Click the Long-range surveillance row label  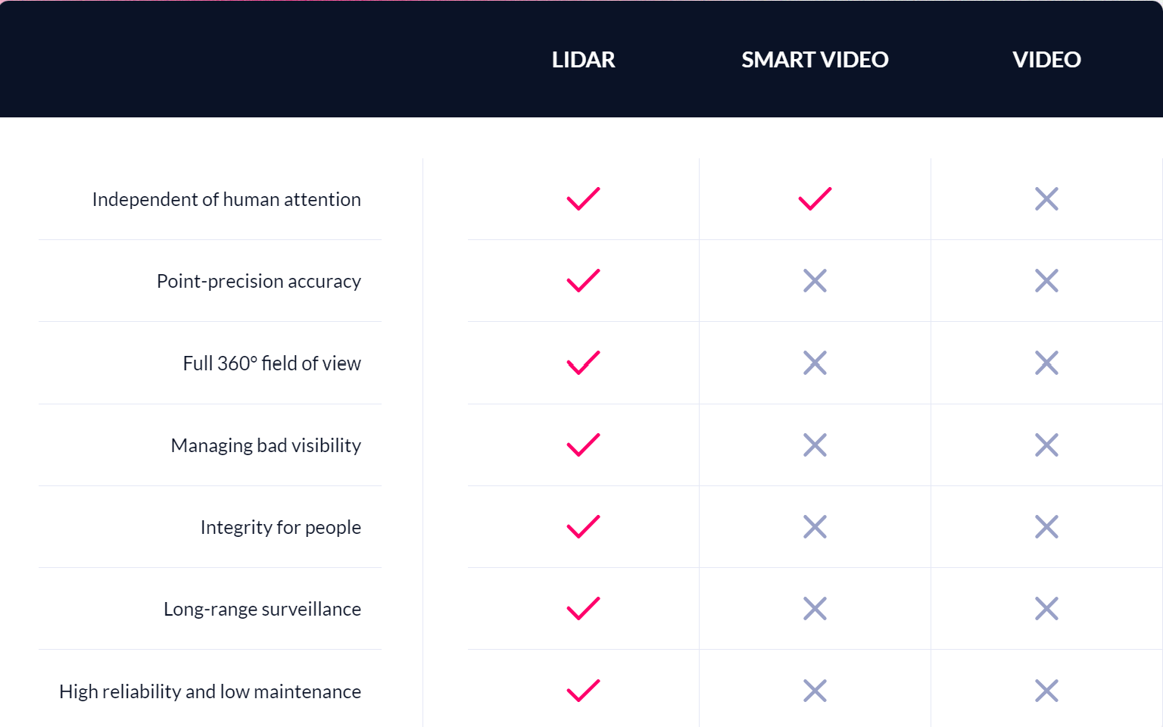(x=262, y=609)
